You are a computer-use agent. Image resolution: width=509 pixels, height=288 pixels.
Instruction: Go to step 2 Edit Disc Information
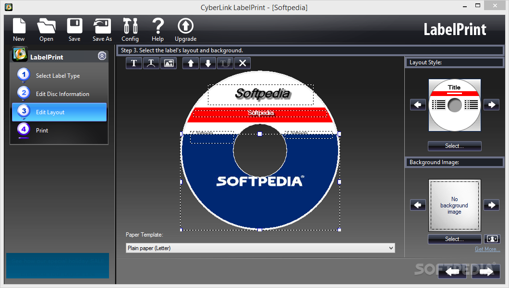pos(59,94)
